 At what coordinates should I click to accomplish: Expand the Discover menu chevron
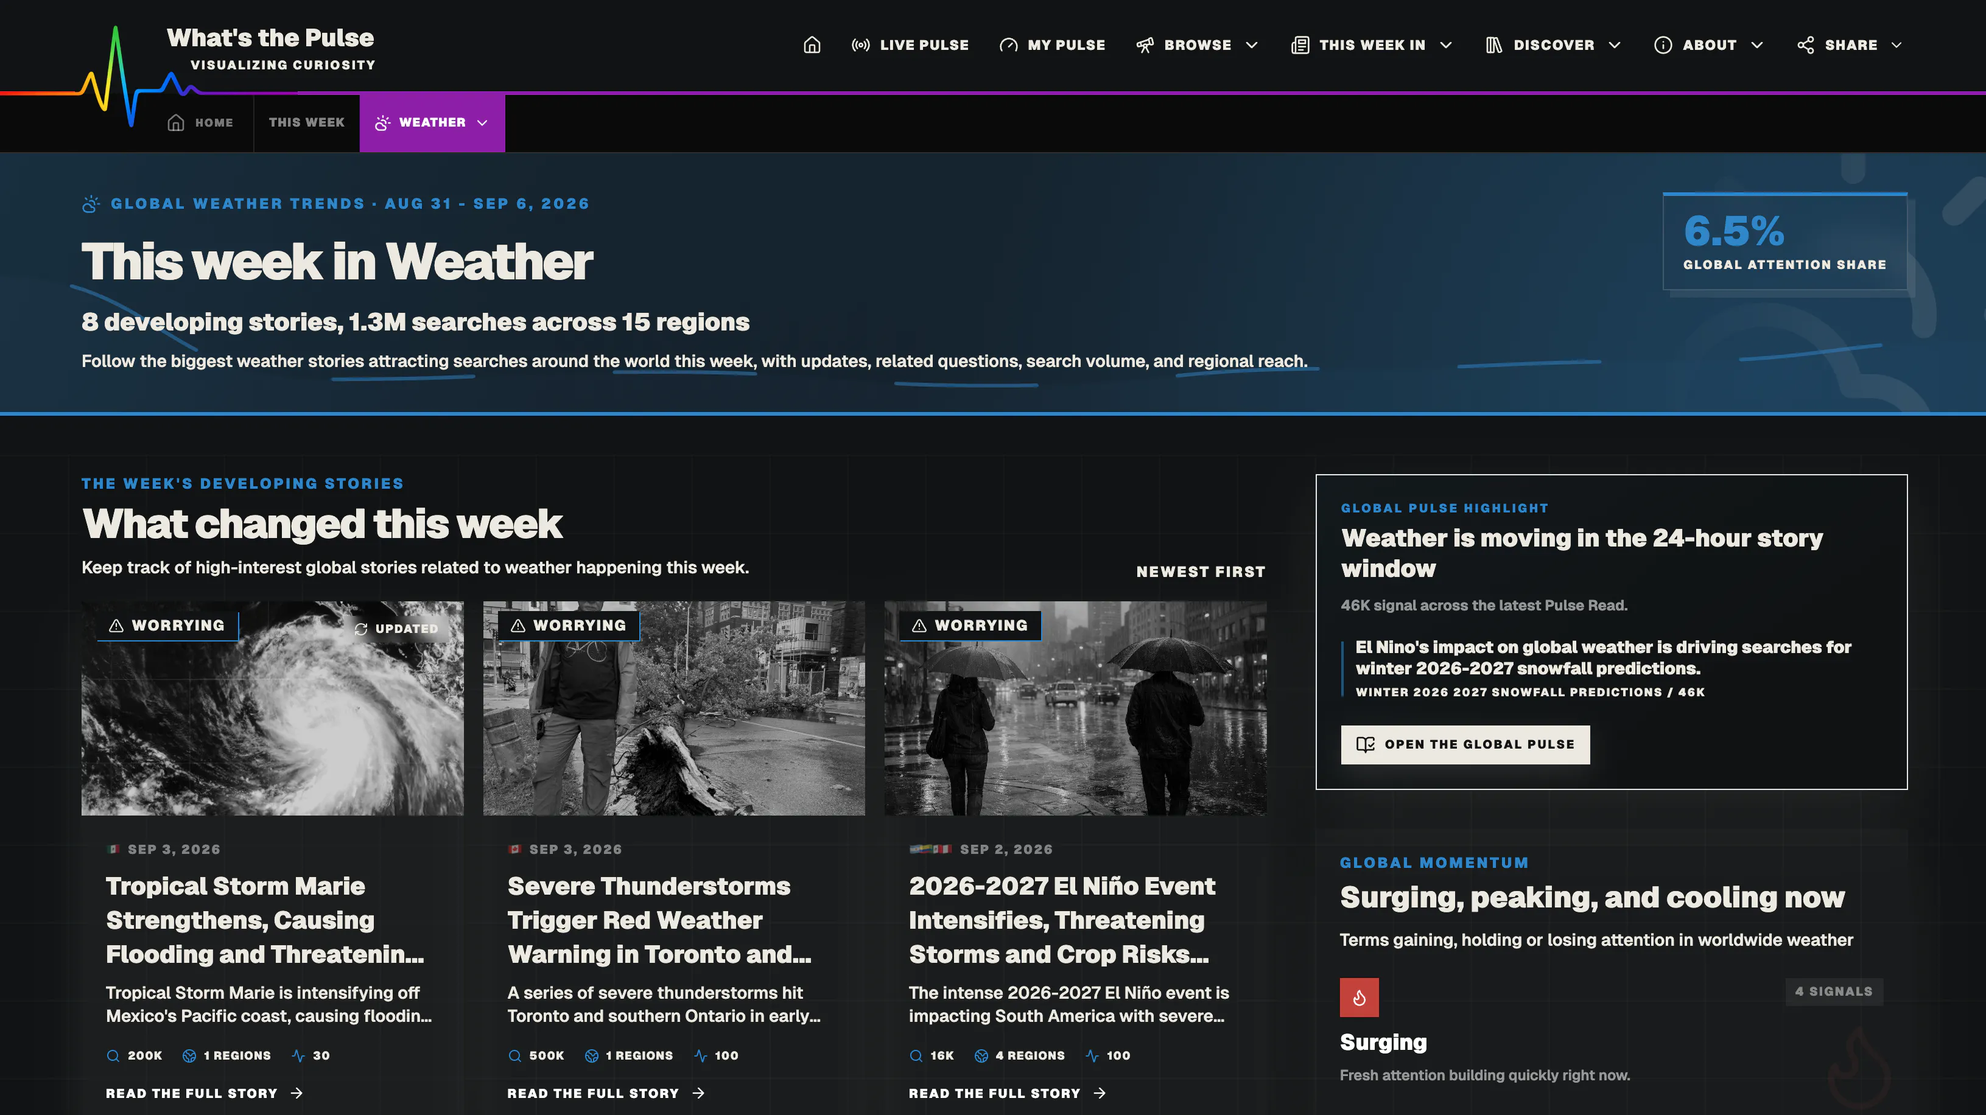[x=1615, y=44]
